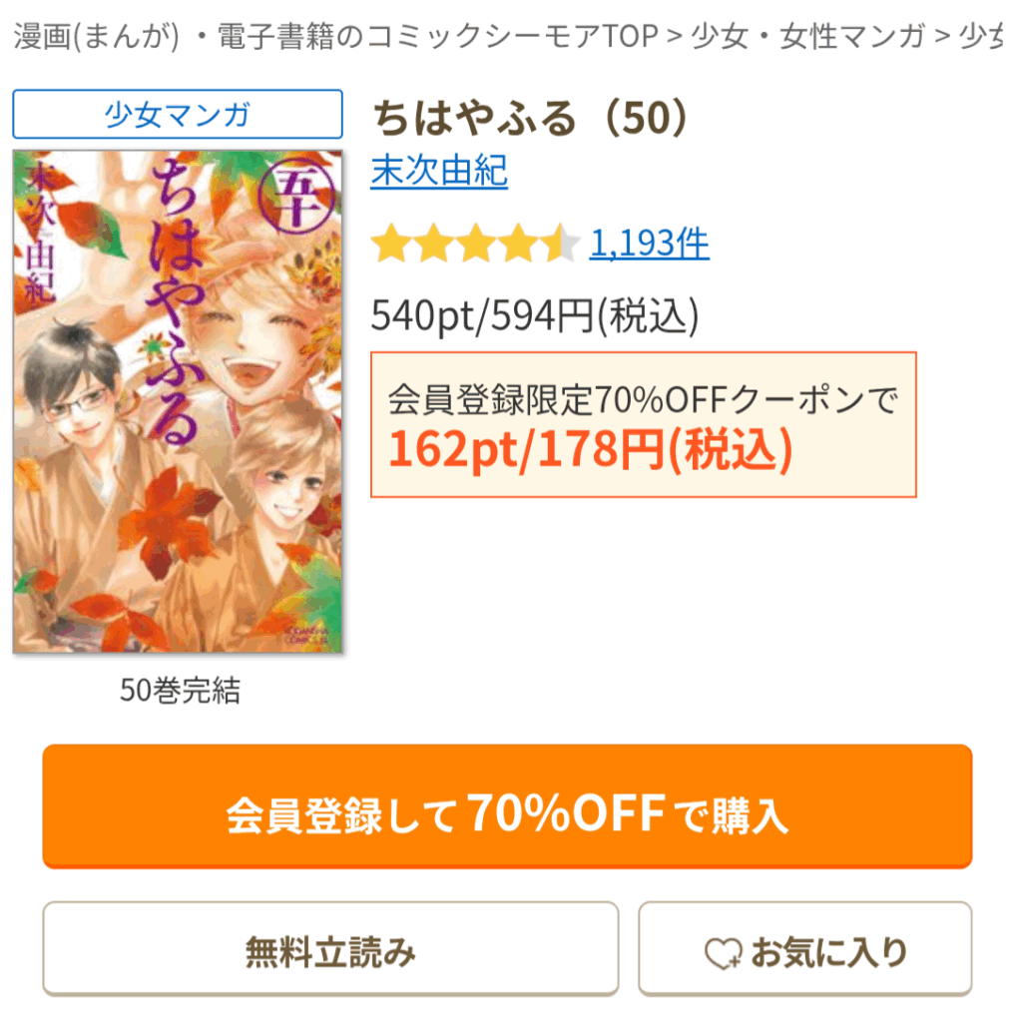Select the 少女マンガ genre tag
Viewport: 1015px width, 1022px height.
click(178, 114)
